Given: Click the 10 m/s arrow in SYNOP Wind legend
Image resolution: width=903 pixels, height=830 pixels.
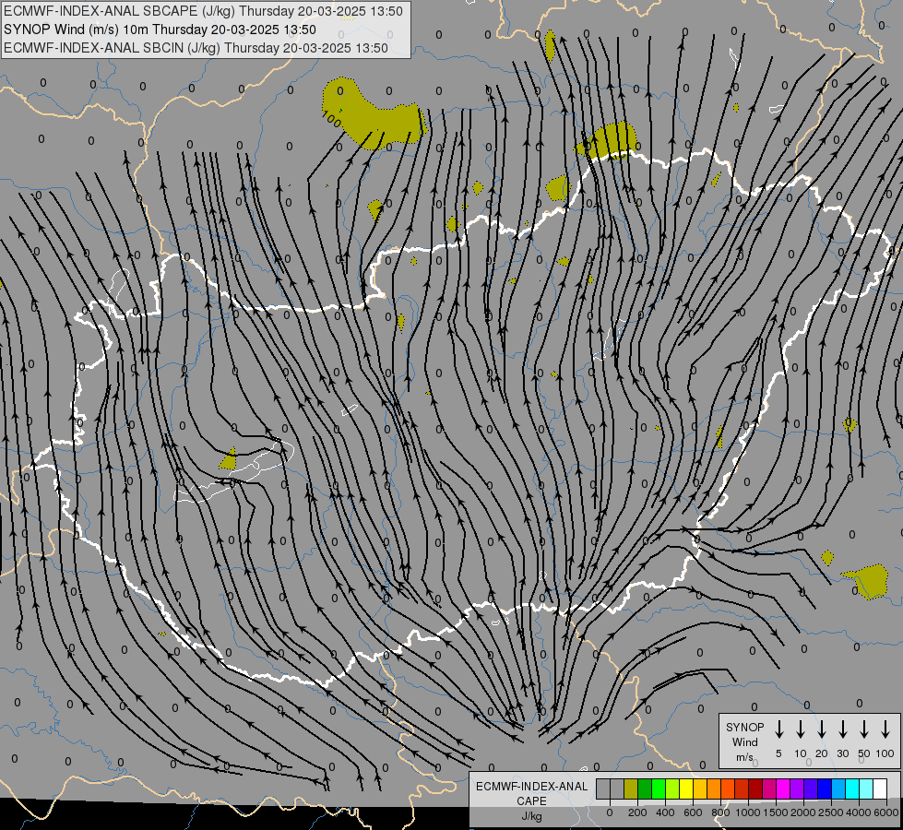Looking at the screenshot, I should [x=800, y=729].
